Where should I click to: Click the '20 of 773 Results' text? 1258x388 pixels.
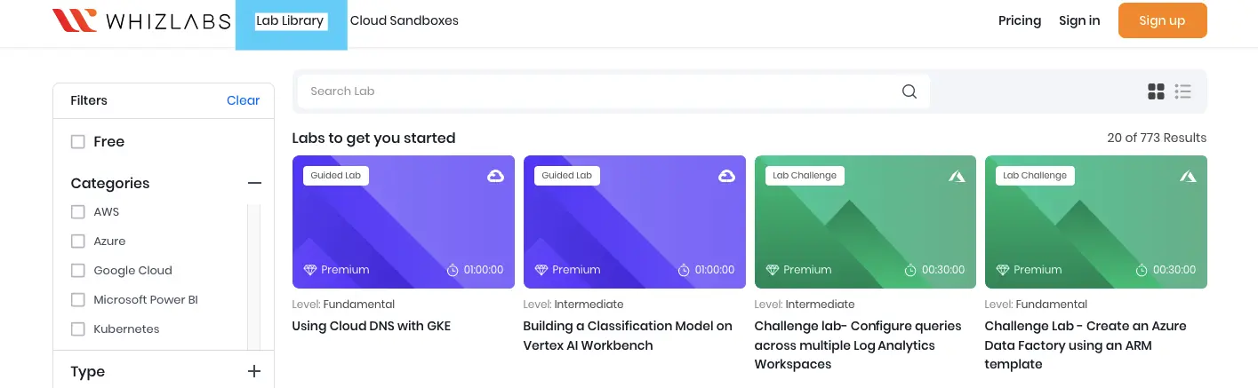tap(1157, 138)
